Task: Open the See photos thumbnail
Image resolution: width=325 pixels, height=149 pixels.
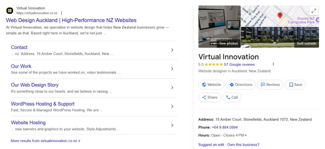Action: [x=220, y=27]
